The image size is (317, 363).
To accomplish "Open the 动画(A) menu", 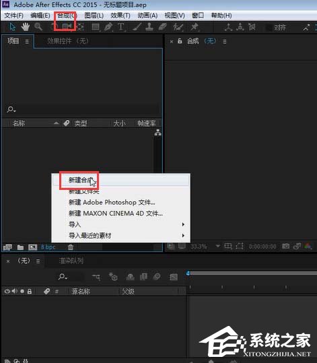I will 147,15.
